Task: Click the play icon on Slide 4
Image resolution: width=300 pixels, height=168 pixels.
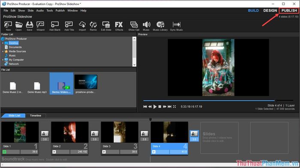Action: point(153,152)
